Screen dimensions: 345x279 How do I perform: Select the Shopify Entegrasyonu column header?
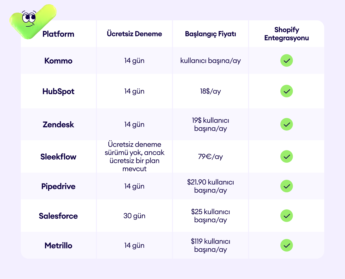coord(286,34)
